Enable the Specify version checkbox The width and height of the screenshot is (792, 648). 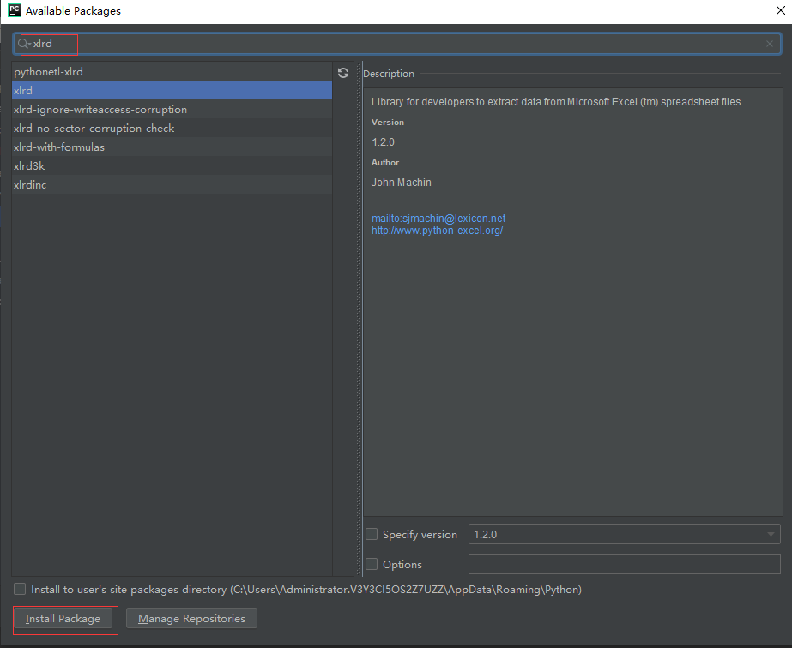[372, 534]
